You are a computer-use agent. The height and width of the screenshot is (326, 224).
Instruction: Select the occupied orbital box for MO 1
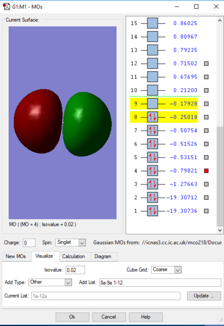pos(153,211)
